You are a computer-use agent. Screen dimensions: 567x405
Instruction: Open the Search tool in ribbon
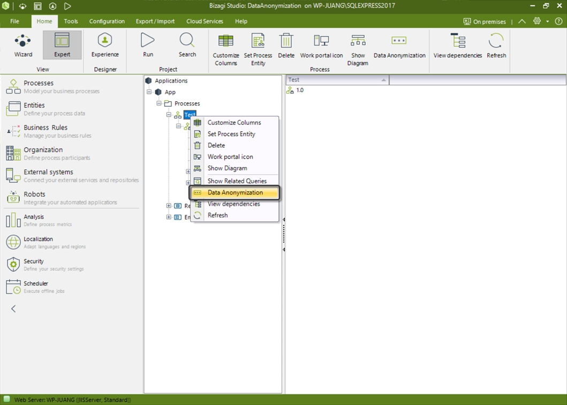pos(187,45)
